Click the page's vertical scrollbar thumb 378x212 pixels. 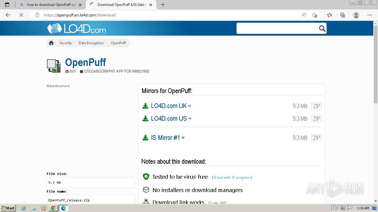[375, 64]
